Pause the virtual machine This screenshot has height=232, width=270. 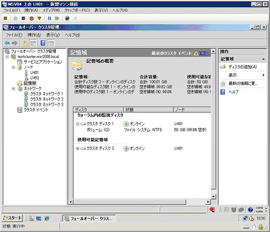[49, 18]
